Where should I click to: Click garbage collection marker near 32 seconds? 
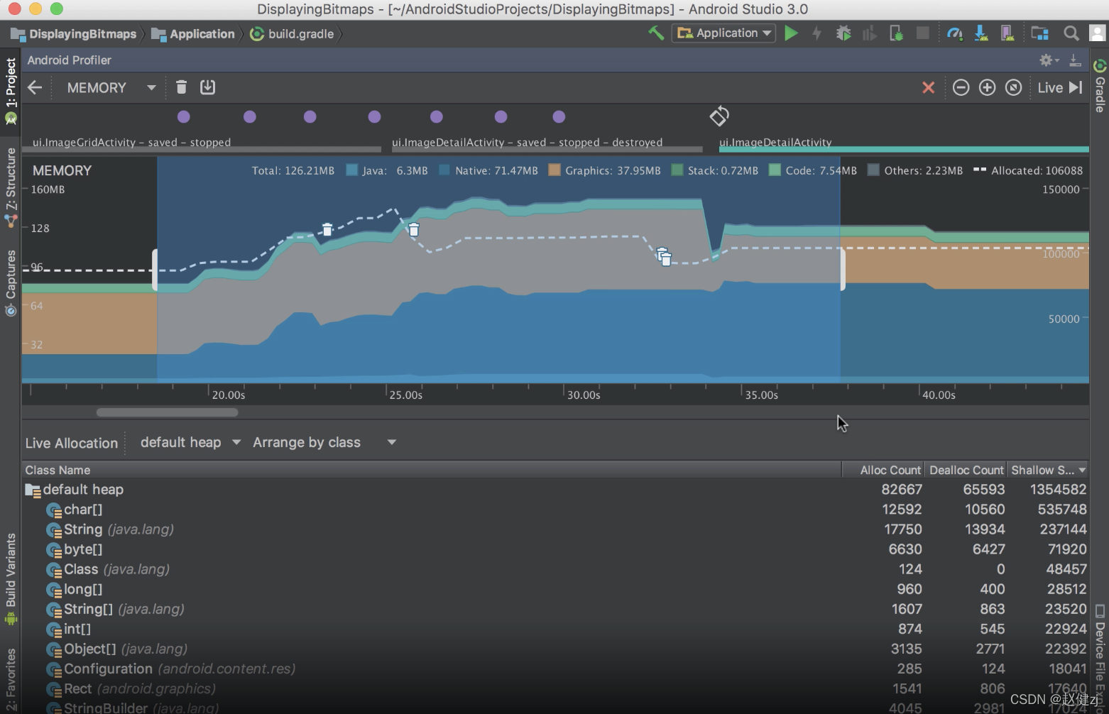click(664, 256)
